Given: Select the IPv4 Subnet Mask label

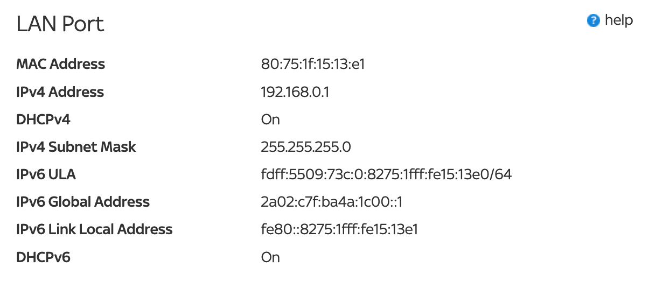Looking at the screenshot, I should (76, 147).
